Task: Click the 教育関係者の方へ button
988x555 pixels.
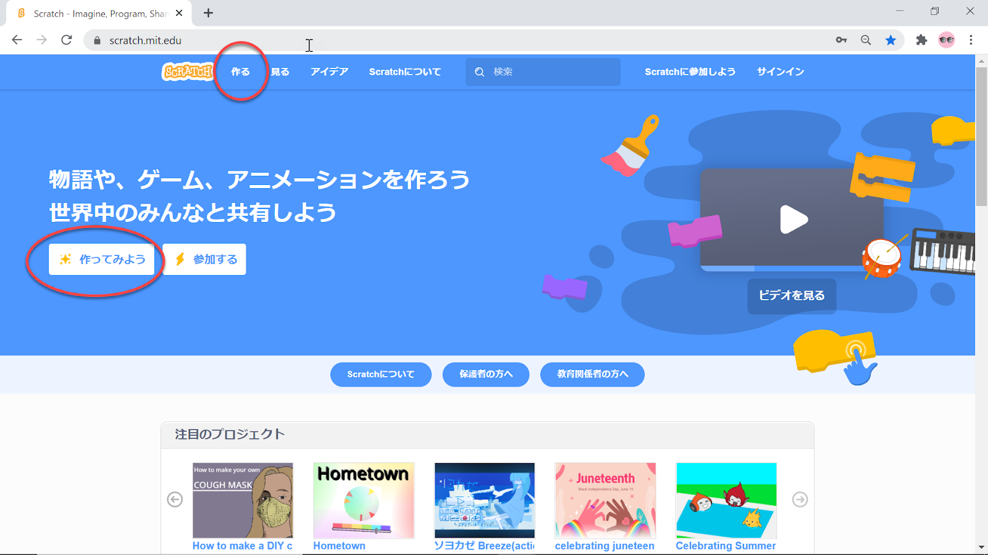Action: tap(592, 374)
